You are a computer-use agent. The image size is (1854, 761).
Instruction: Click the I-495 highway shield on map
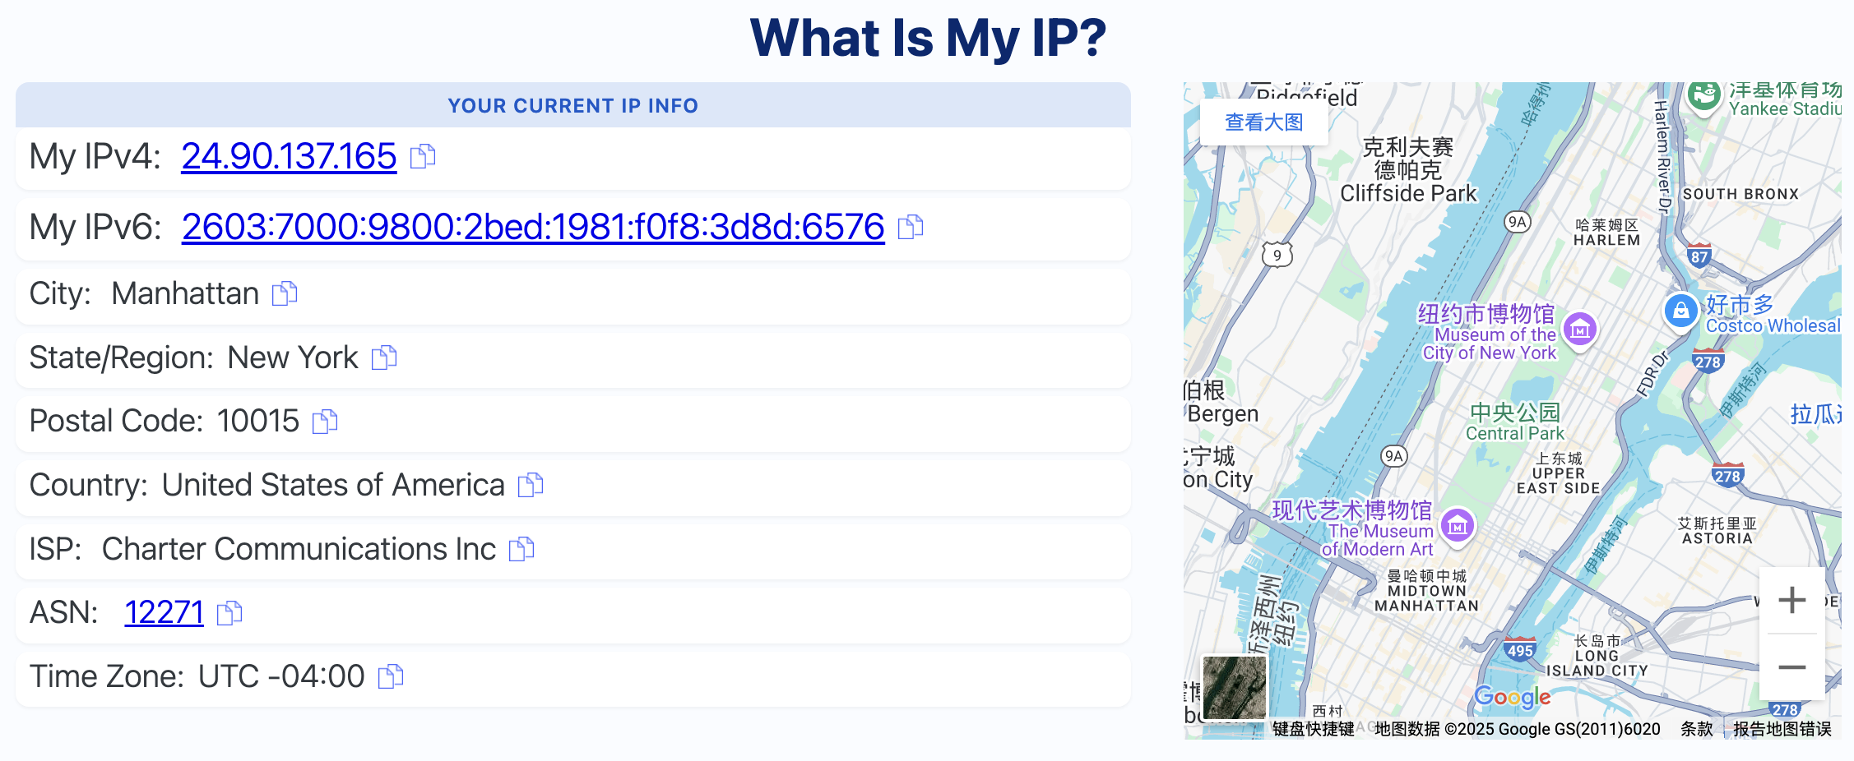click(x=1520, y=649)
